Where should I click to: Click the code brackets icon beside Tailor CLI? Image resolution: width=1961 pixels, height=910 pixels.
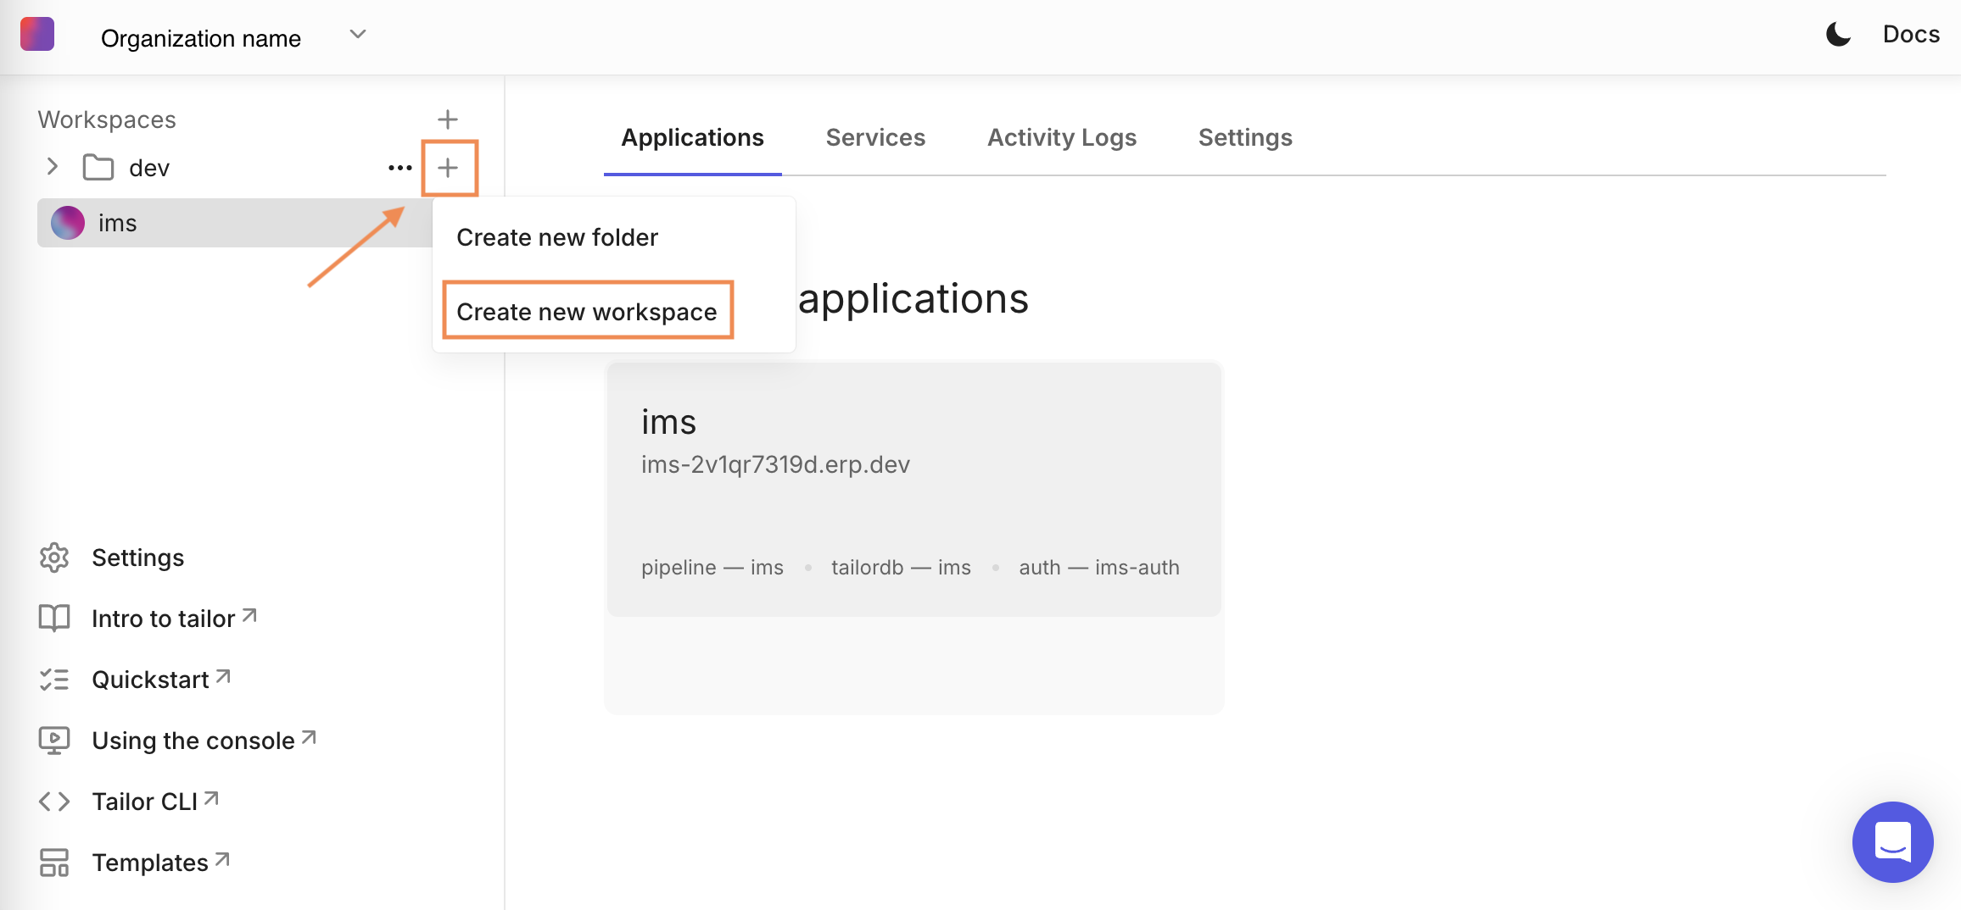[x=54, y=802]
